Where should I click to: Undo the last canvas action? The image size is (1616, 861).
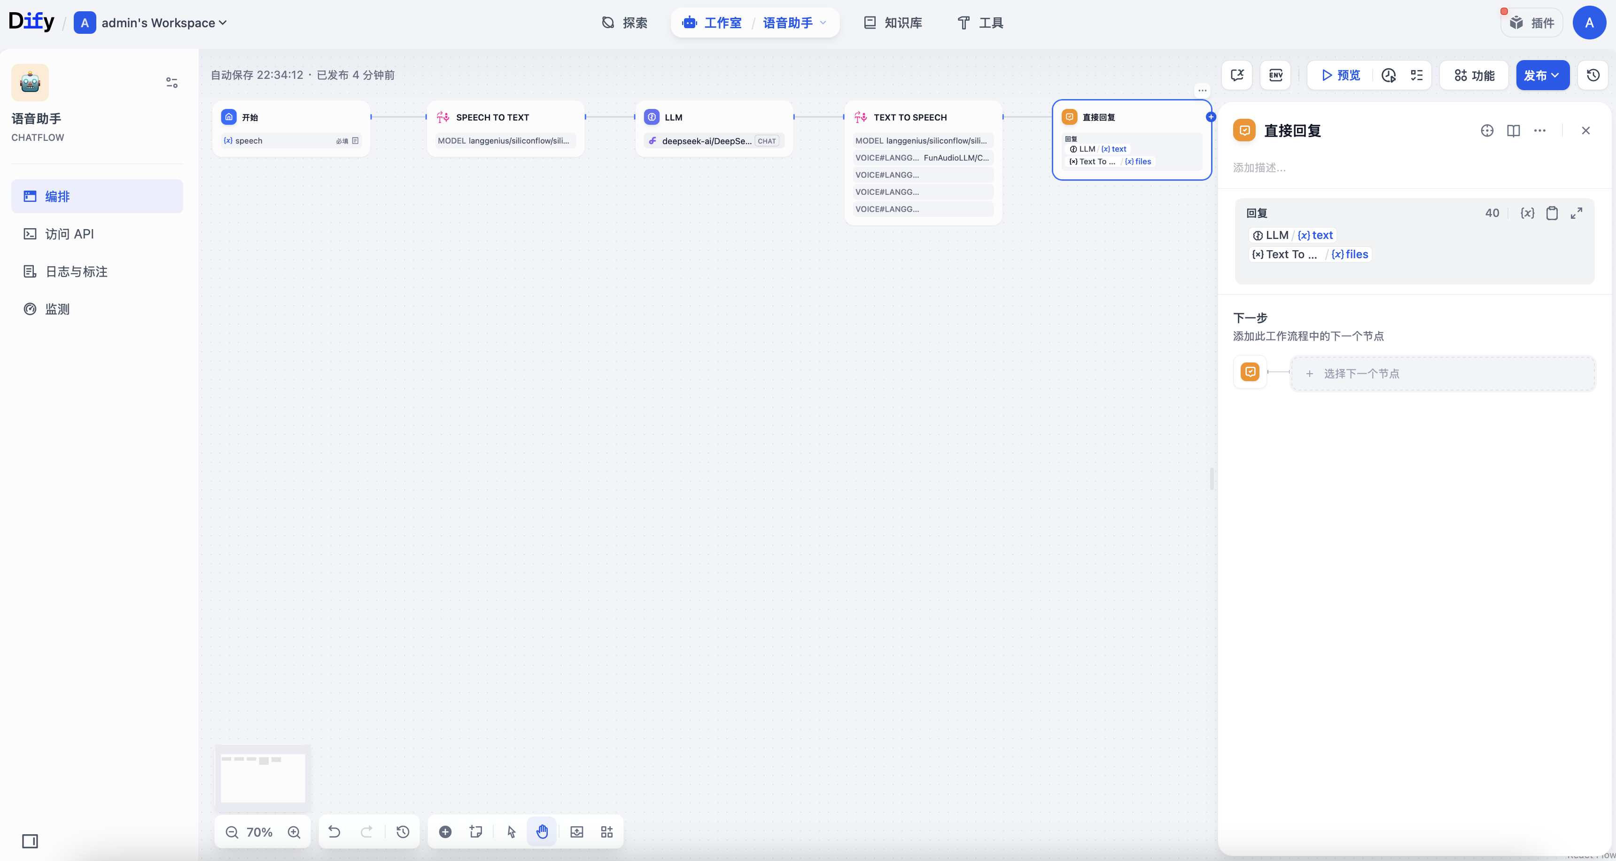pyautogui.click(x=334, y=831)
